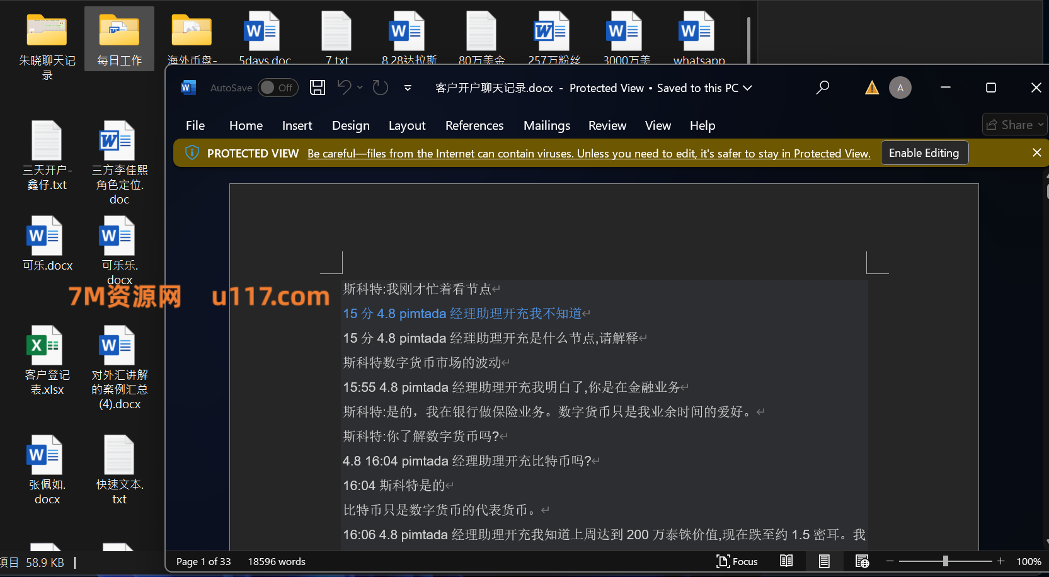
Task: Switch to Read Mode view icon
Action: 786,561
